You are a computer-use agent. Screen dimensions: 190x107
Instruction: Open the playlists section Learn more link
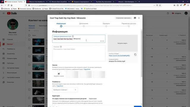click(x=60, y=86)
